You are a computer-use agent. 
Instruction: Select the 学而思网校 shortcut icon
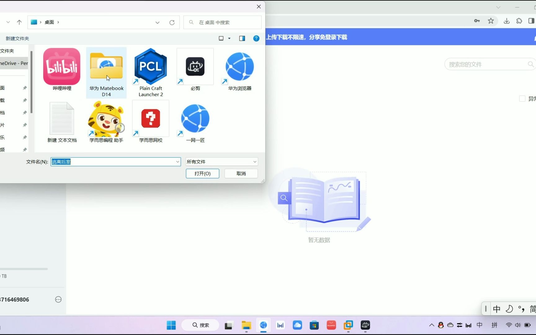pyautogui.click(x=151, y=118)
